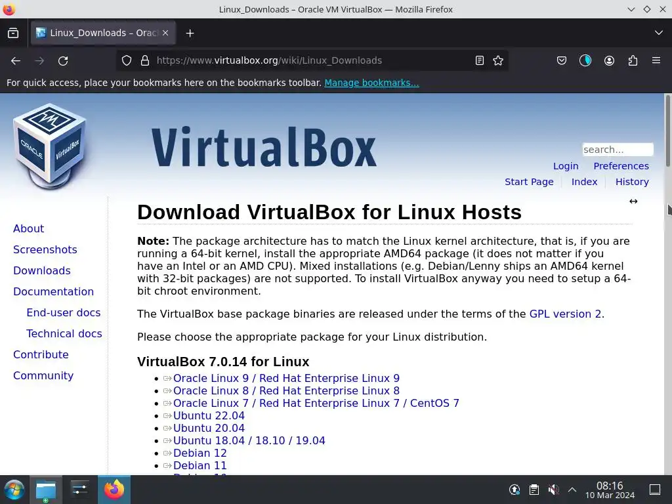Image resolution: width=672 pixels, height=504 pixels.
Task: Save page to Pocket
Action: pyautogui.click(x=562, y=60)
